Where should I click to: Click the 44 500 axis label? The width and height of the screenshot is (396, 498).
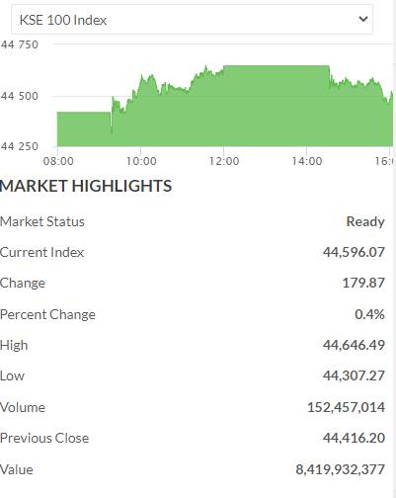[20, 96]
